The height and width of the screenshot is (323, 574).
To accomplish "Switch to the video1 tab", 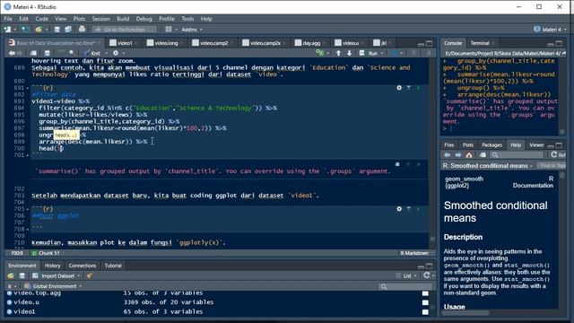I will point(125,43).
